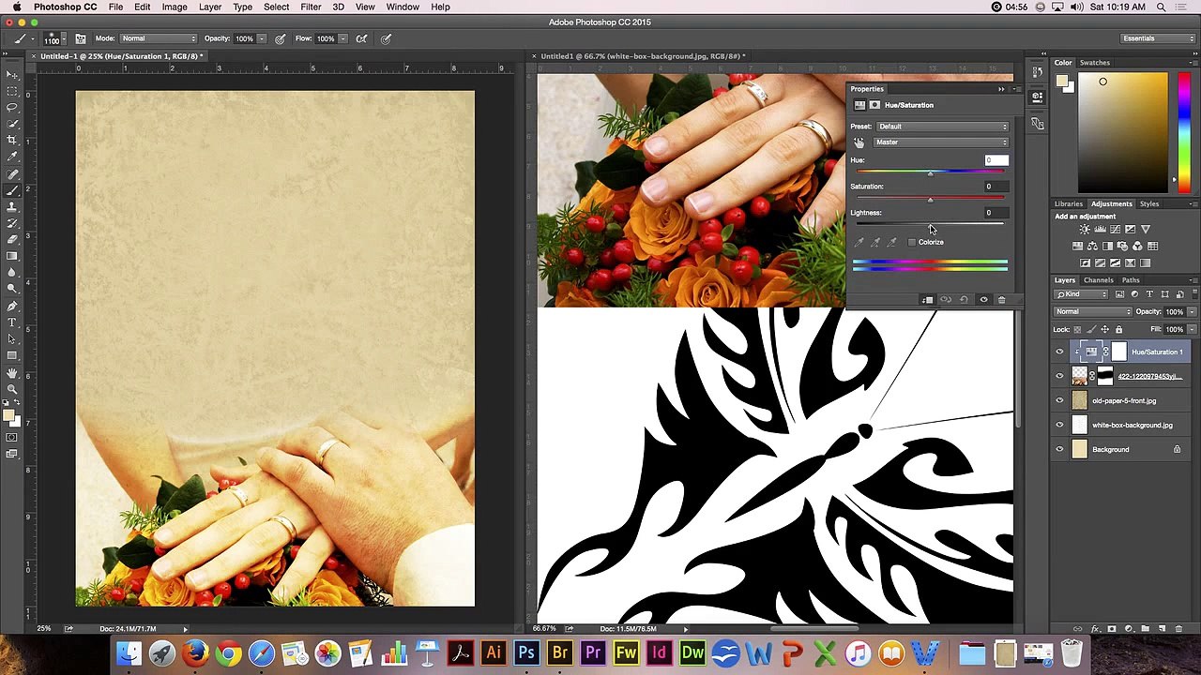Switch to the Styles tab
Image resolution: width=1201 pixels, height=675 pixels.
[1149, 203]
